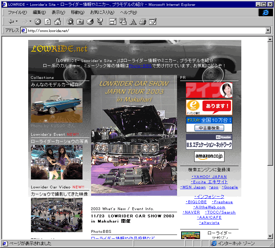Click the status text ページが表示されました

pos(30,244)
